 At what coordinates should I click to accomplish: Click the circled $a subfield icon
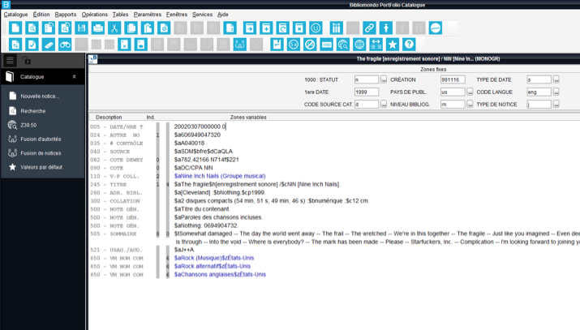click(294, 45)
